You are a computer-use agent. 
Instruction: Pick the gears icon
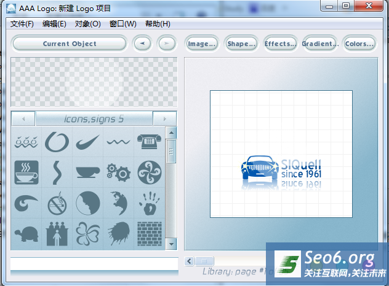pos(119,172)
